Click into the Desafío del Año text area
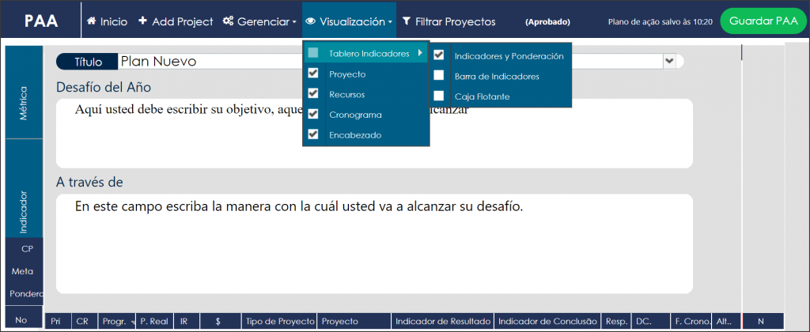The image size is (810, 332). [x=374, y=134]
